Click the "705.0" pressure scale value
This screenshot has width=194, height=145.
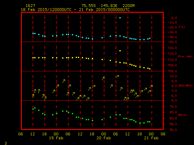point(172,66)
